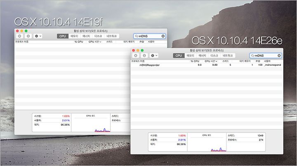Zoom 14E26e window with green button

click(x=142, y=51)
